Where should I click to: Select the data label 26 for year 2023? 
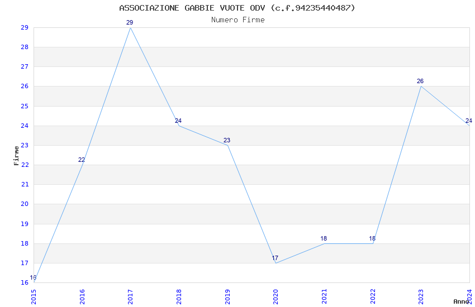420,81
